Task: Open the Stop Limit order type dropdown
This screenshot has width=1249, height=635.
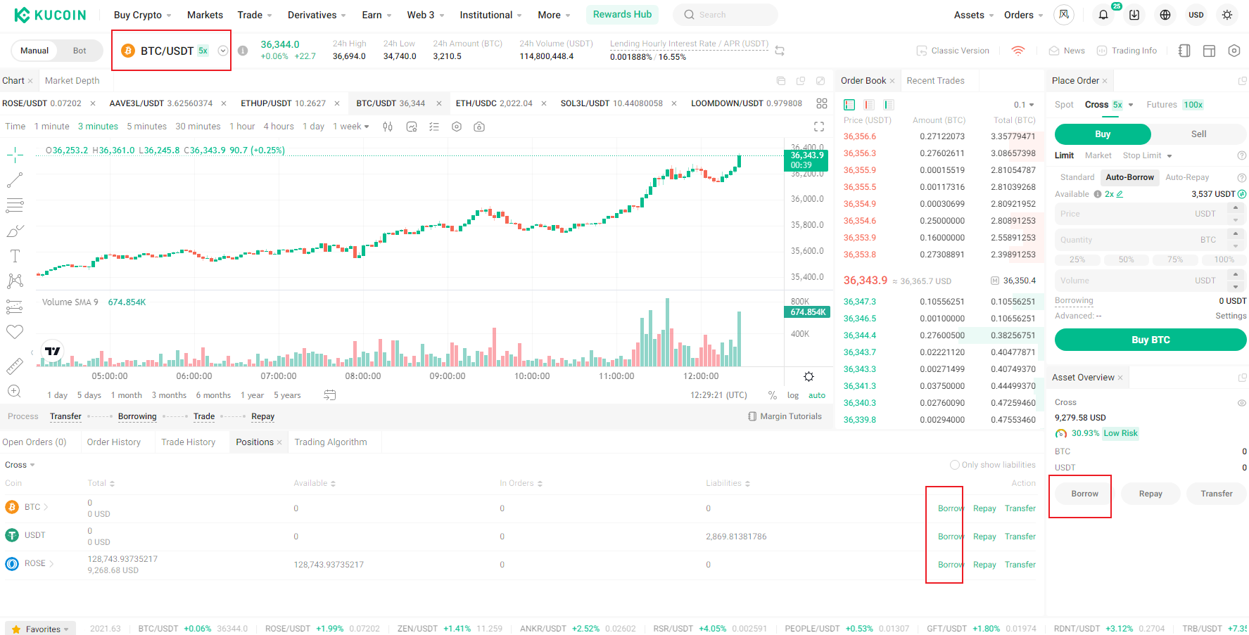Action: (1148, 155)
